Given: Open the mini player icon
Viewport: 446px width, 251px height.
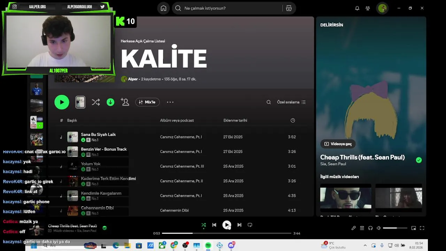Looking at the screenshot, I should coord(414,228).
